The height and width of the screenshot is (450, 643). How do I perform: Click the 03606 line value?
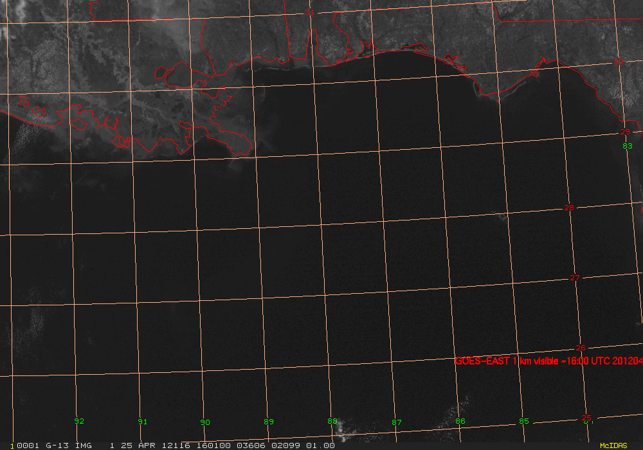tap(251, 446)
